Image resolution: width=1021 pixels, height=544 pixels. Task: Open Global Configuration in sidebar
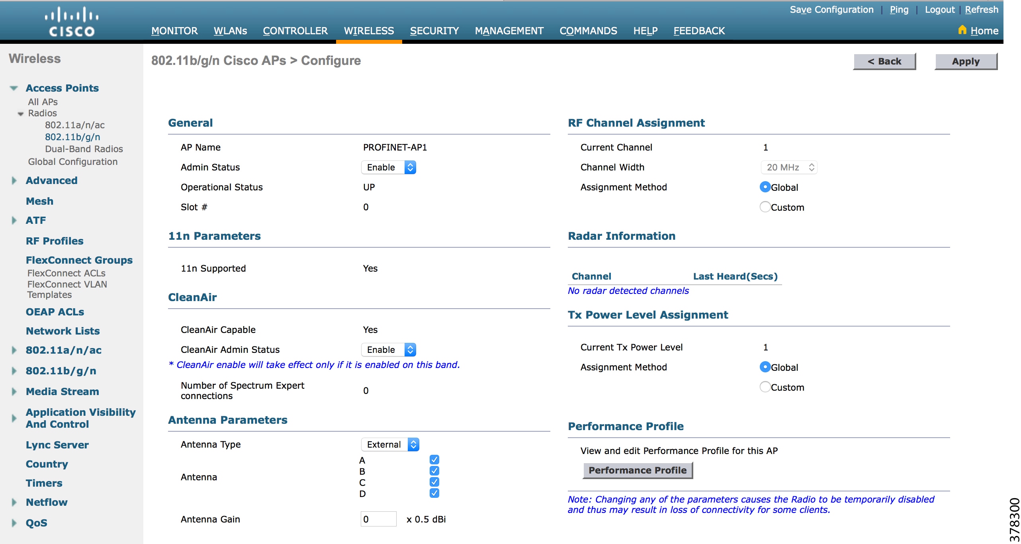coord(72,162)
